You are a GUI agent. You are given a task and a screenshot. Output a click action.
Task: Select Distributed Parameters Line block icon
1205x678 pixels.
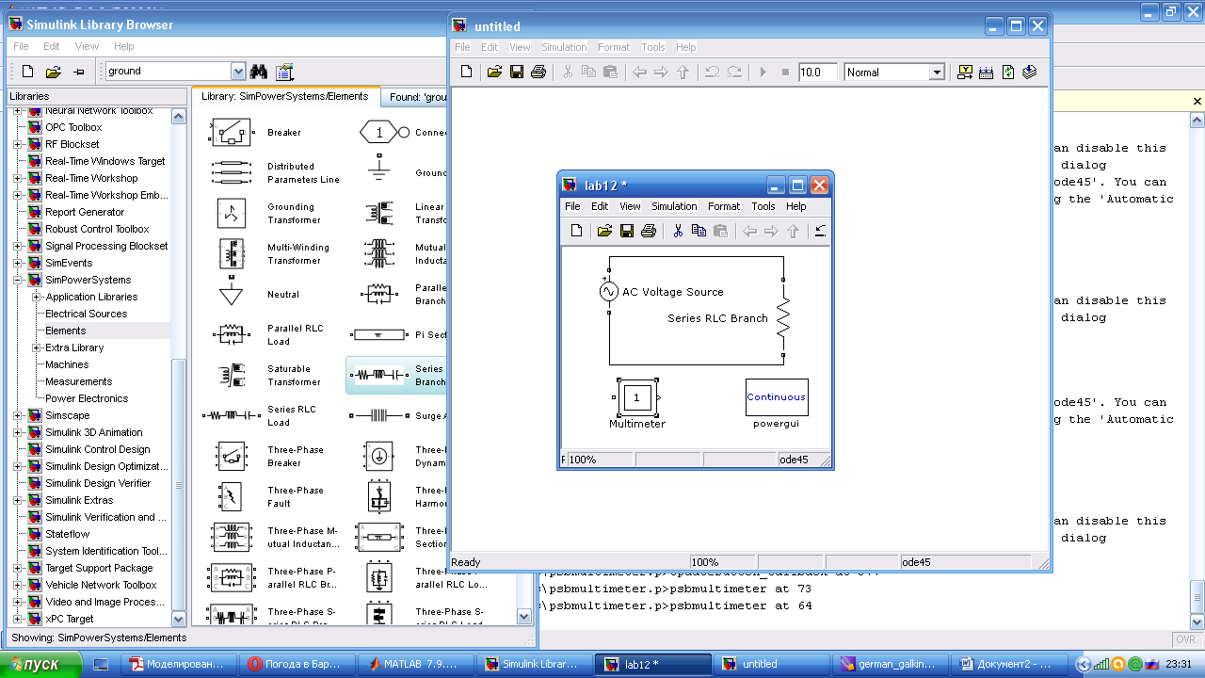231,173
